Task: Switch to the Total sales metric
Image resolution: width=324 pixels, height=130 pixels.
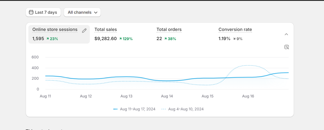Action: tap(105, 30)
